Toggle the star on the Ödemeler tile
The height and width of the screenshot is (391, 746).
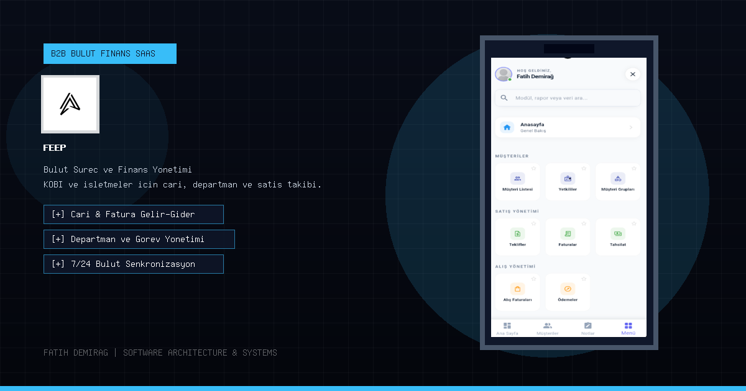(x=584, y=279)
